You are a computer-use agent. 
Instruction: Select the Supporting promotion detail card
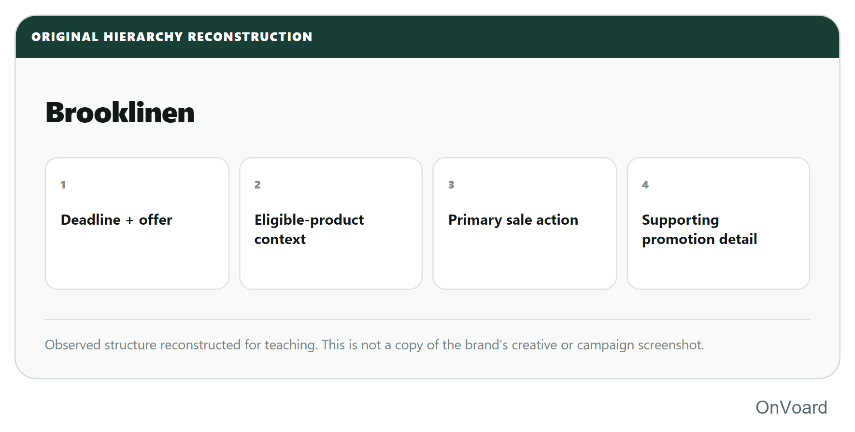pyautogui.click(x=718, y=223)
